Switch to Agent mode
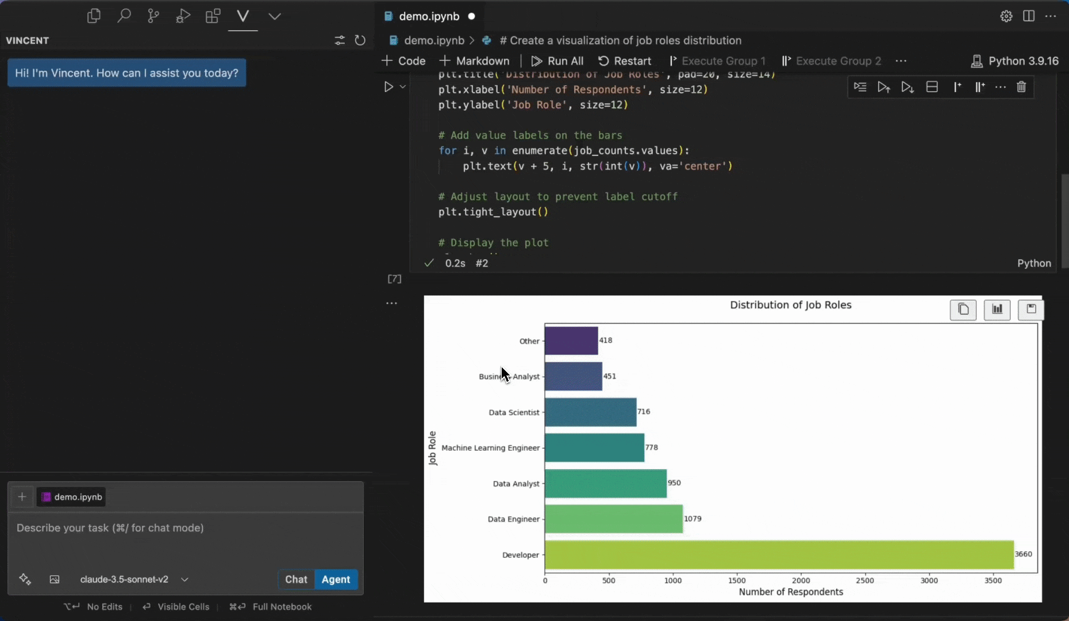 [x=336, y=579]
